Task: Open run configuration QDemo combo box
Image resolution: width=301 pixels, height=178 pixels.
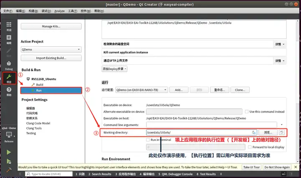Action: [142, 90]
